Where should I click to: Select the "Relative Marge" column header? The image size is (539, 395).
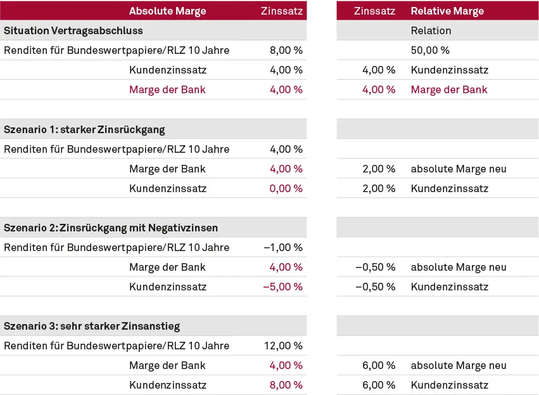coord(447,11)
